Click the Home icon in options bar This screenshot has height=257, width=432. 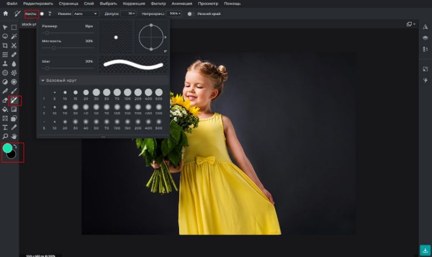pos(6,13)
